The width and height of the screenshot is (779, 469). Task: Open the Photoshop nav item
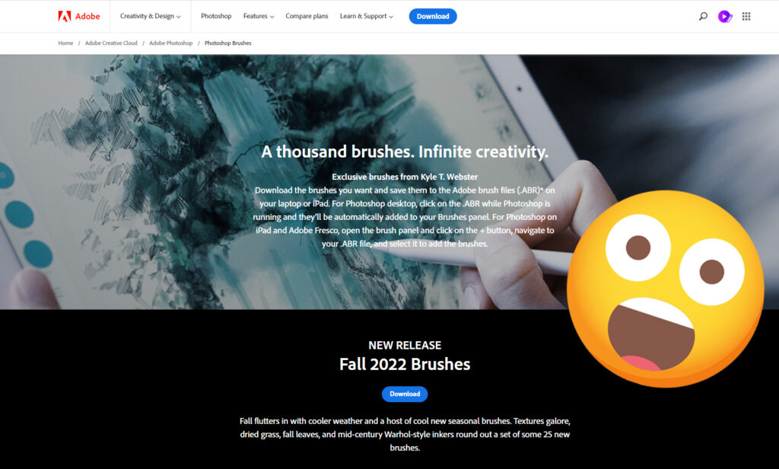pos(216,16)
